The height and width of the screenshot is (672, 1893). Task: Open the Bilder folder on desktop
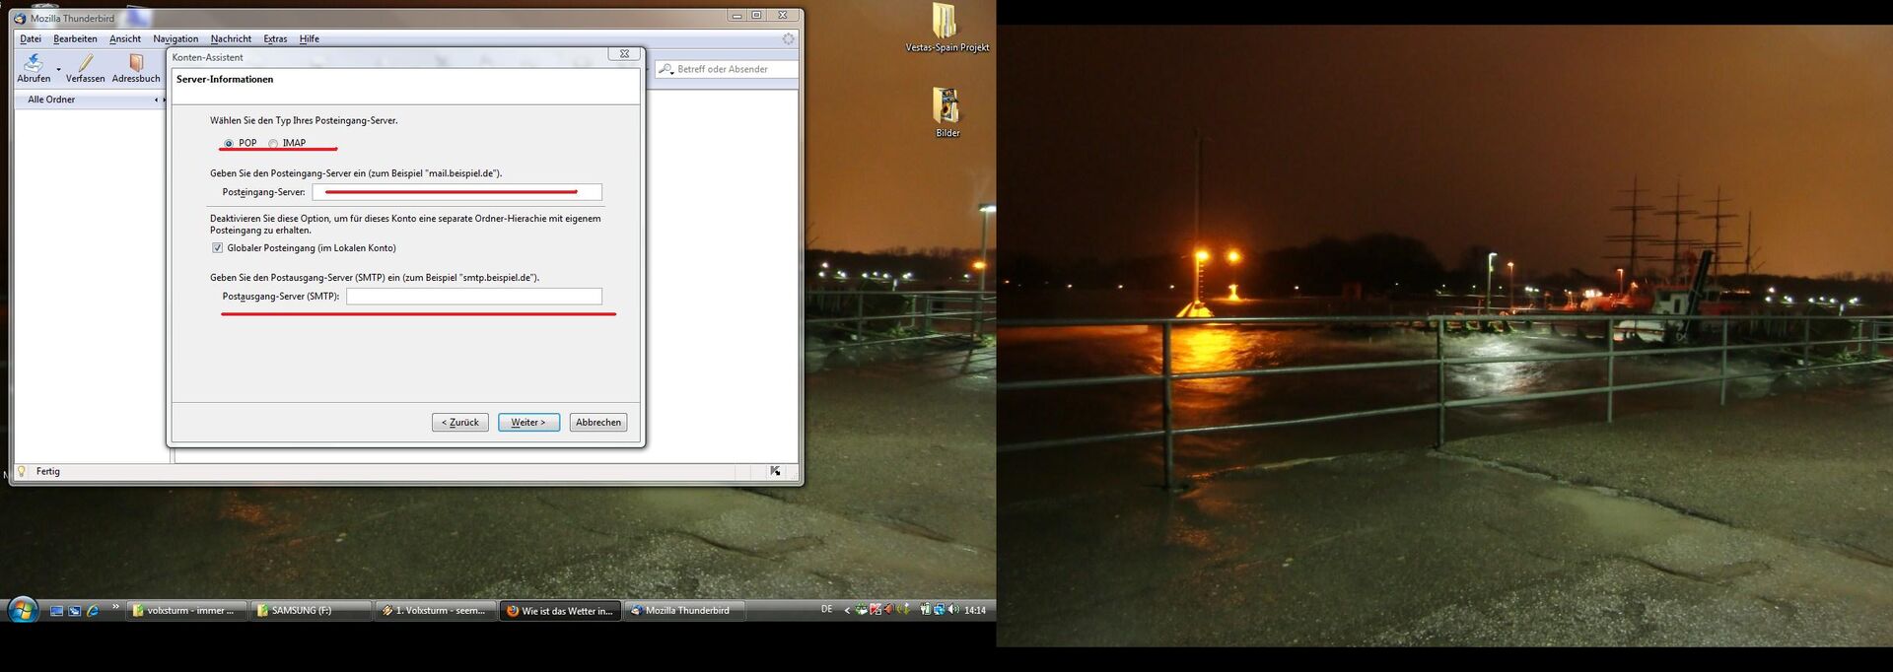[946, 105]
